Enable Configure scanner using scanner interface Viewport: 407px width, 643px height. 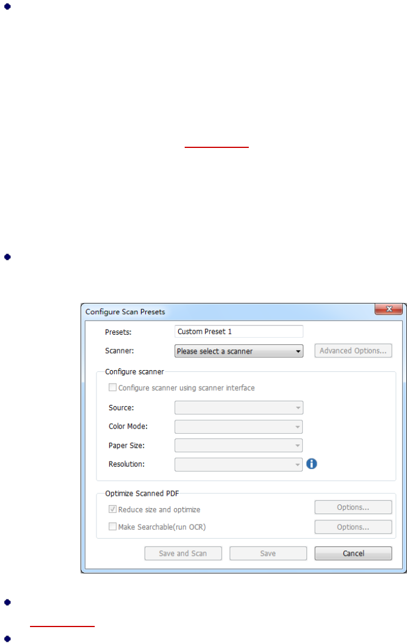tap(112, 387)
